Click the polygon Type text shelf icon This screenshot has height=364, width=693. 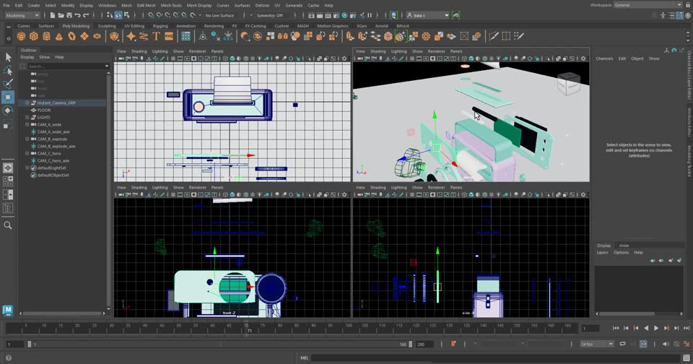[156, 36]
